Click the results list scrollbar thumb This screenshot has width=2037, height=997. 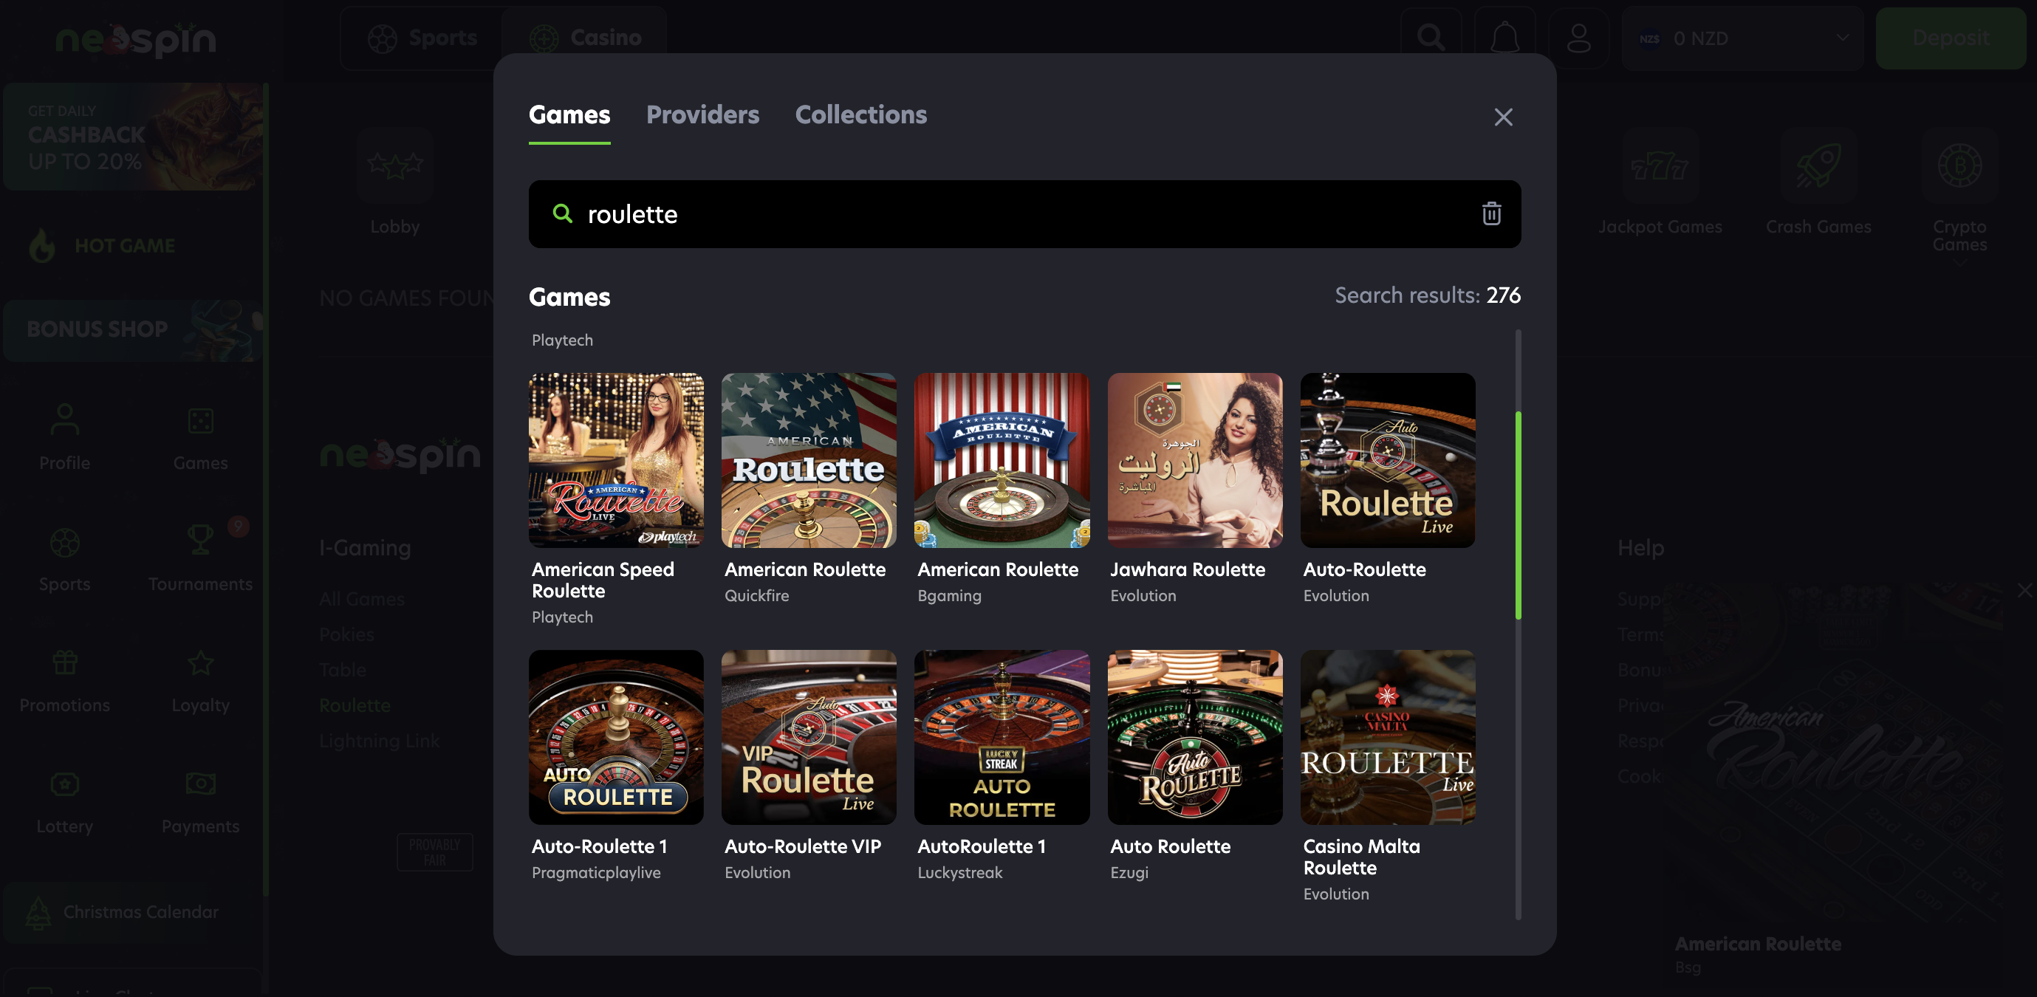point(1518,514)
